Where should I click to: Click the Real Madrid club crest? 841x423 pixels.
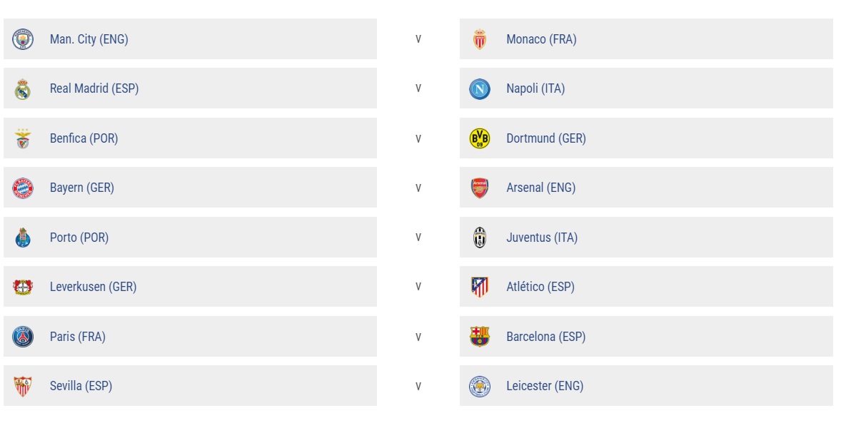(x=23, y=89)
